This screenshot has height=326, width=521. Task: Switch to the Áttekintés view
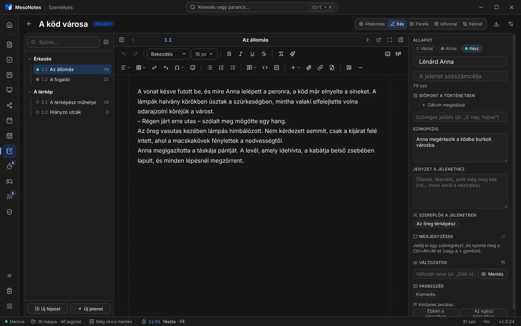[x=372, y=24]
